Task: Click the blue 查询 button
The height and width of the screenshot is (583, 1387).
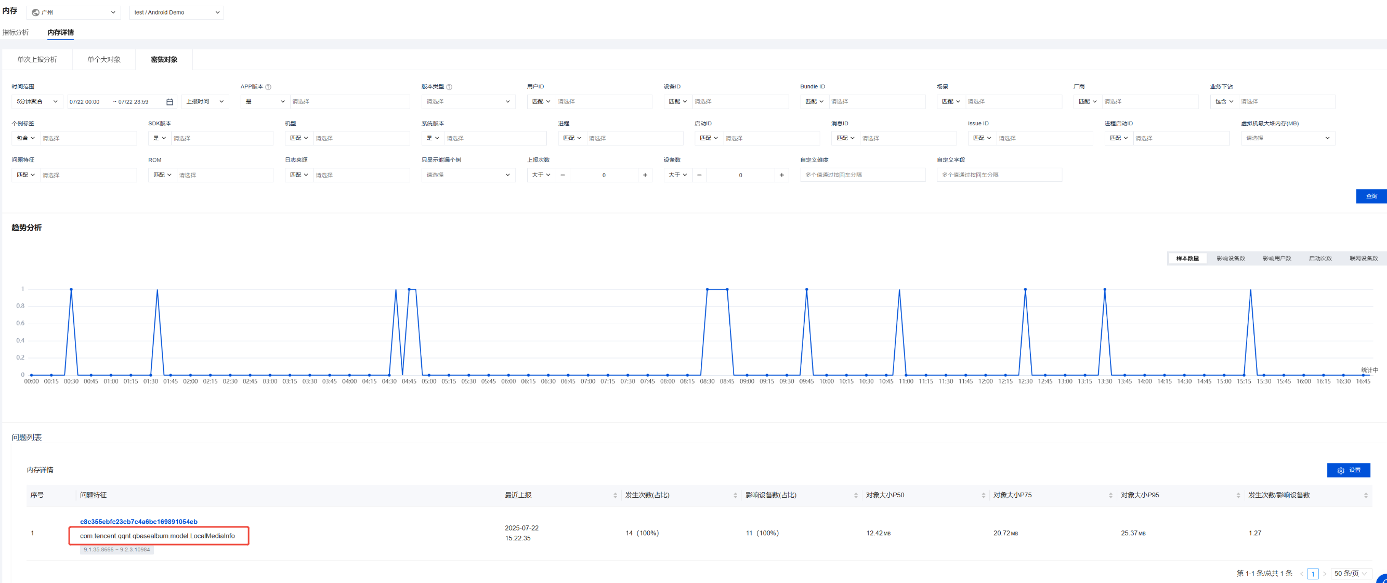Action: (x=1371, y=196)
